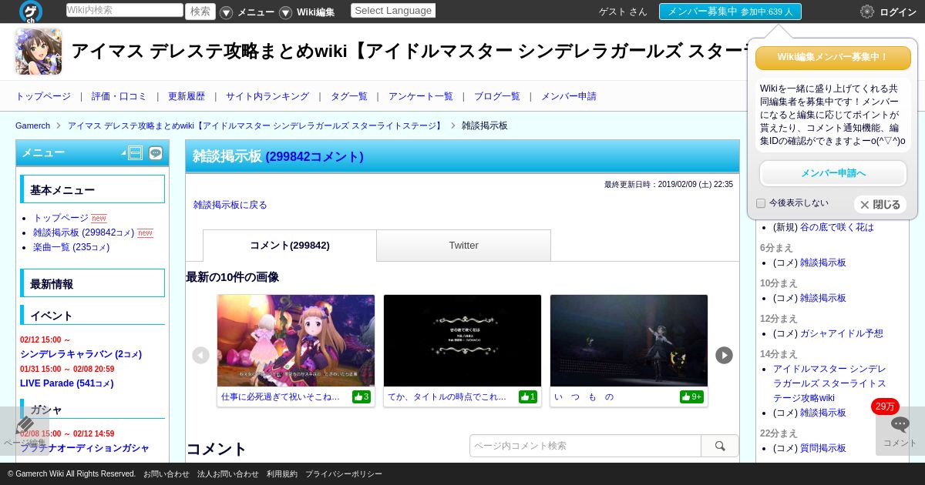This screenshot has width=925, height=485.
Task: Like the い つ も の image (thumbs-up 9+)
Action: tap(691, 396)
